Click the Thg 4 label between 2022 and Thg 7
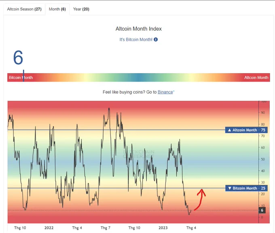 [77, 228]
